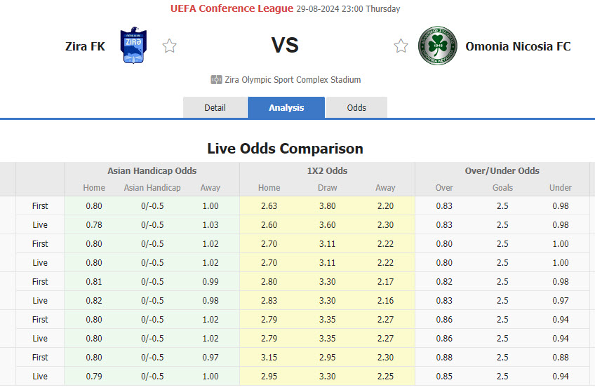
Task: Click the 0.81 home handicap odds
Action: (x=94, y=282)
